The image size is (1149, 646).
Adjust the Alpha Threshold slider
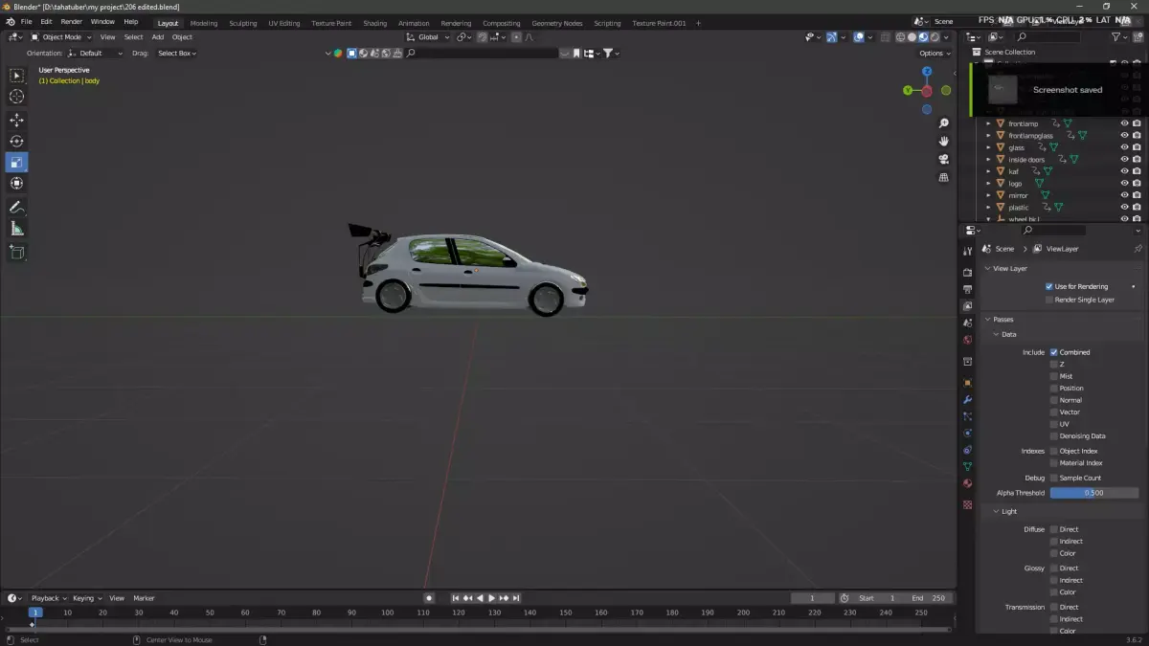tap(1094, 493)
